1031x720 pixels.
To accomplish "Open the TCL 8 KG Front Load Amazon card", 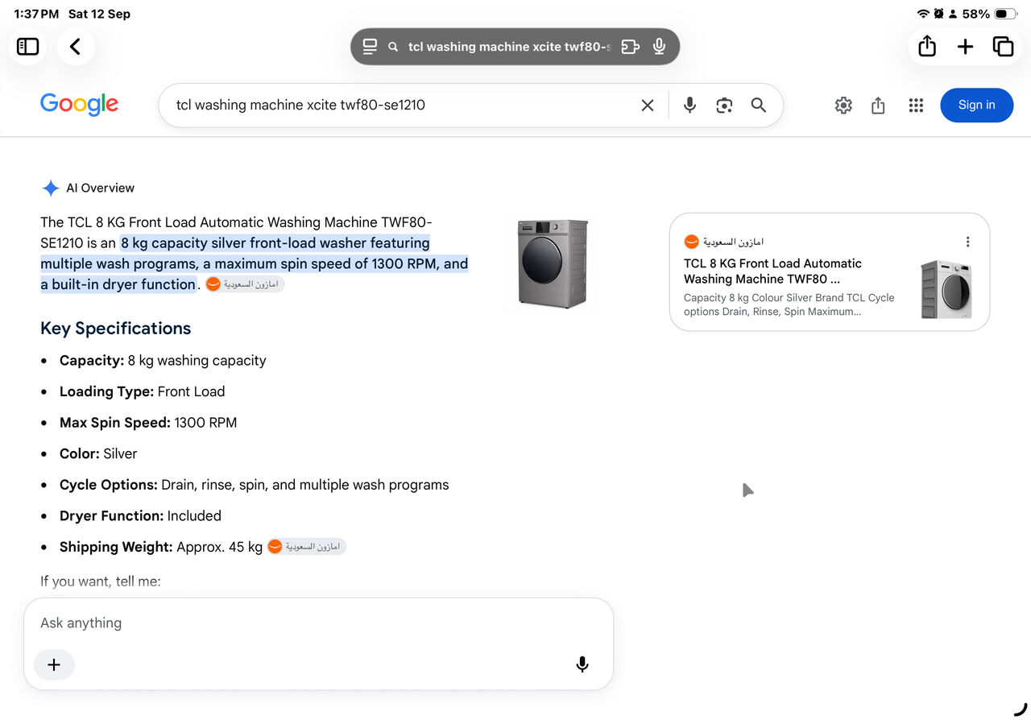I will (x=830, y=272).
